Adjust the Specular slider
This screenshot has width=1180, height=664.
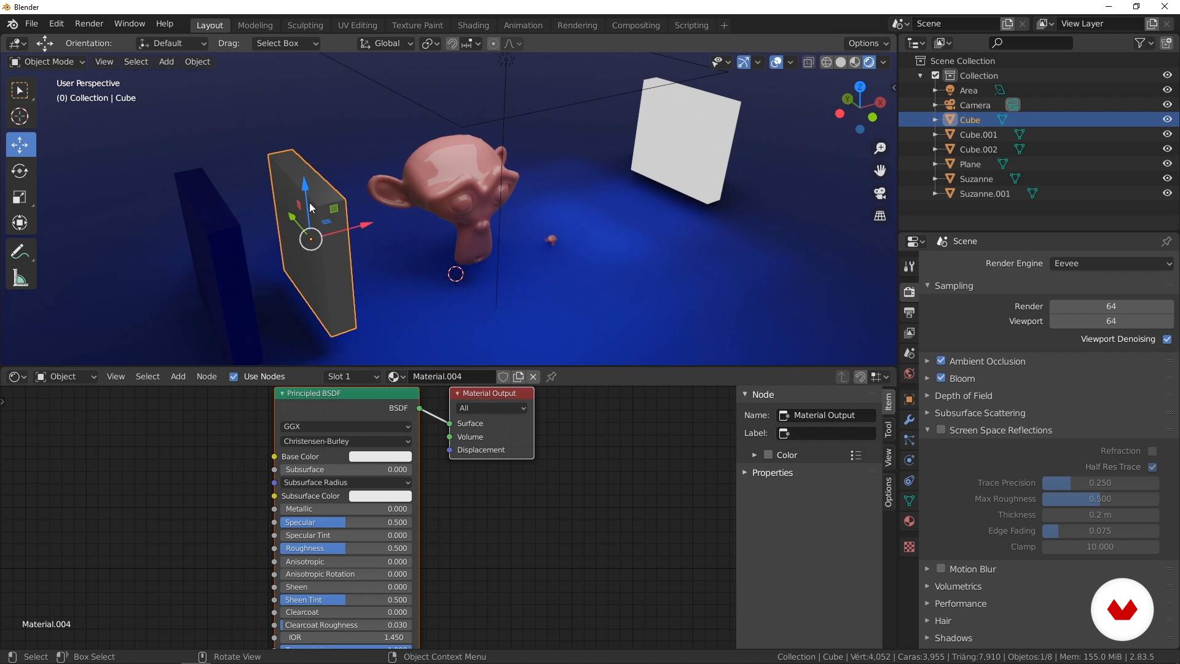click(x=346, y=523)
